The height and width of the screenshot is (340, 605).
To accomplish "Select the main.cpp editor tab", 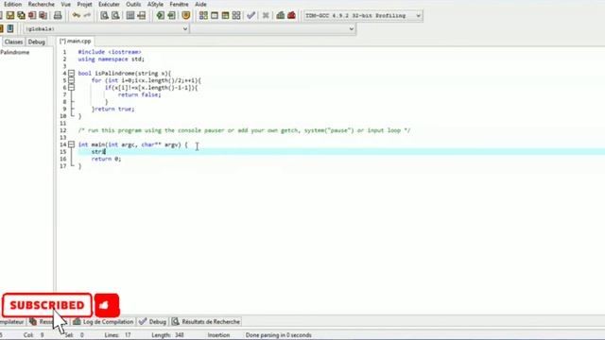I will (76, 41).
